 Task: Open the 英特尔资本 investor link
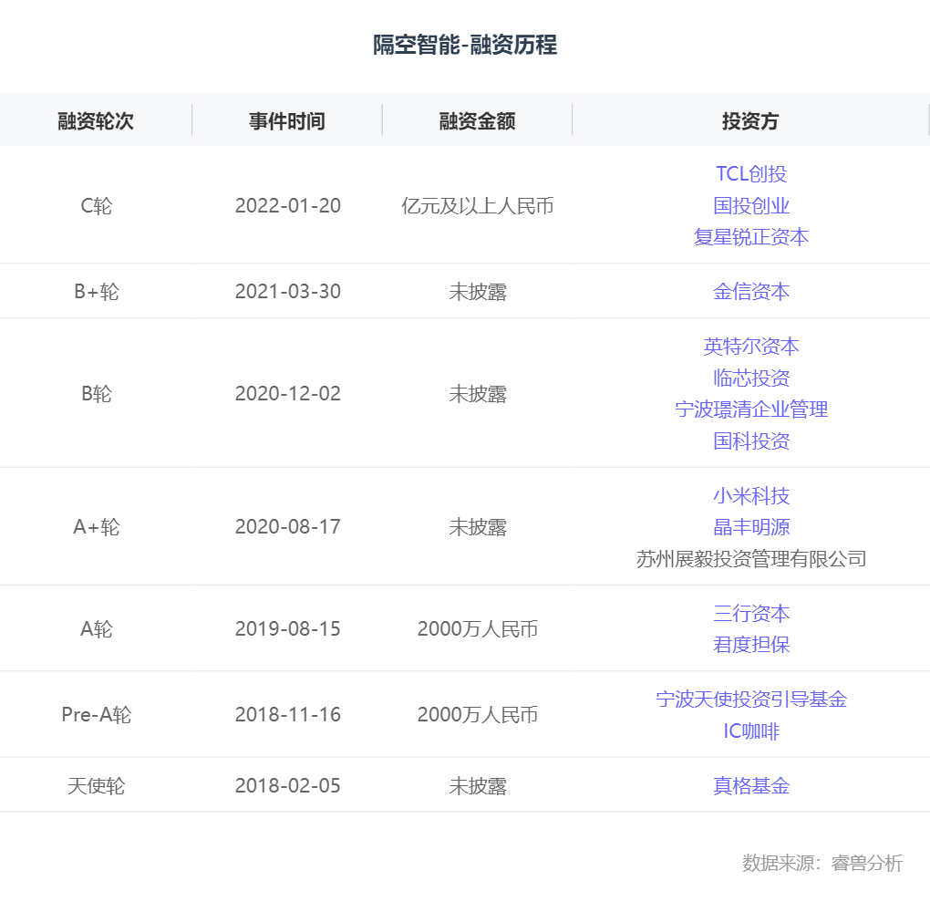click(751, 347)
